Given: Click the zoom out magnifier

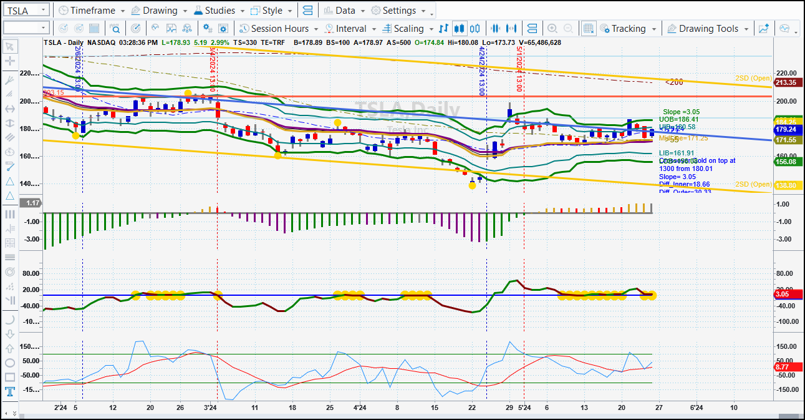Looking at the screenshot, I should pyautogui.click(x=568, y=29).
